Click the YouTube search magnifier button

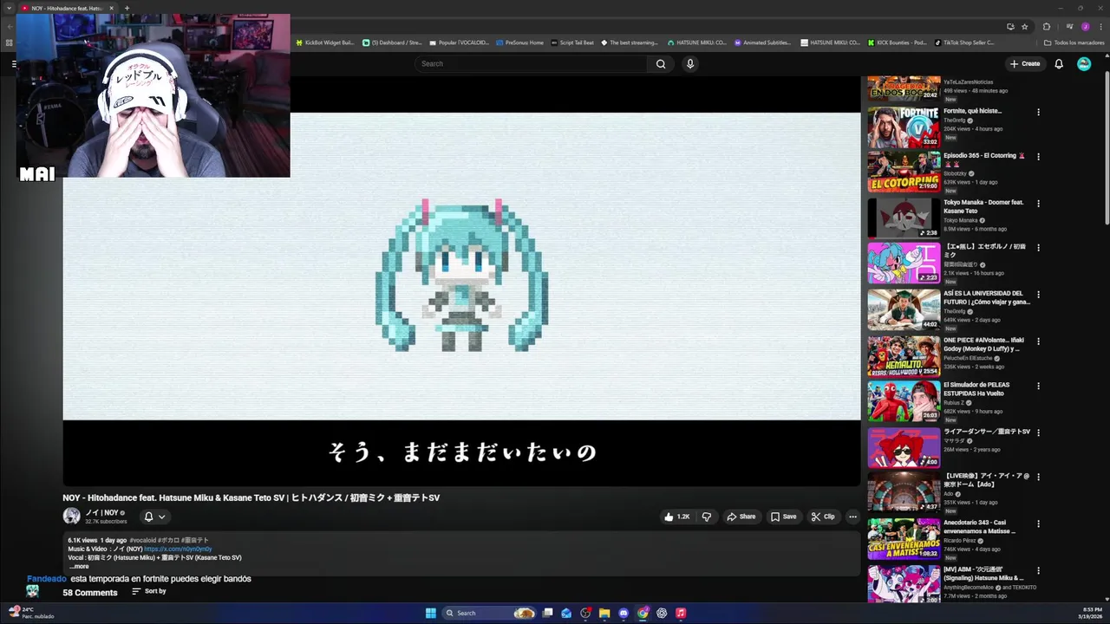[661, 63]
